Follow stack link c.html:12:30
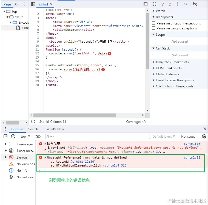Screen dimensions: 208x205 (83, 162)
